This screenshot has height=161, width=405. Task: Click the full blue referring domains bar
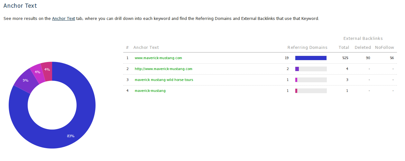[311, 58]
